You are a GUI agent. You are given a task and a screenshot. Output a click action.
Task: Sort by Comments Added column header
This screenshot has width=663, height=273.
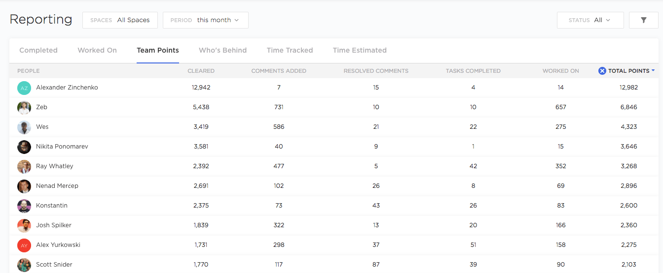[279, 71]
